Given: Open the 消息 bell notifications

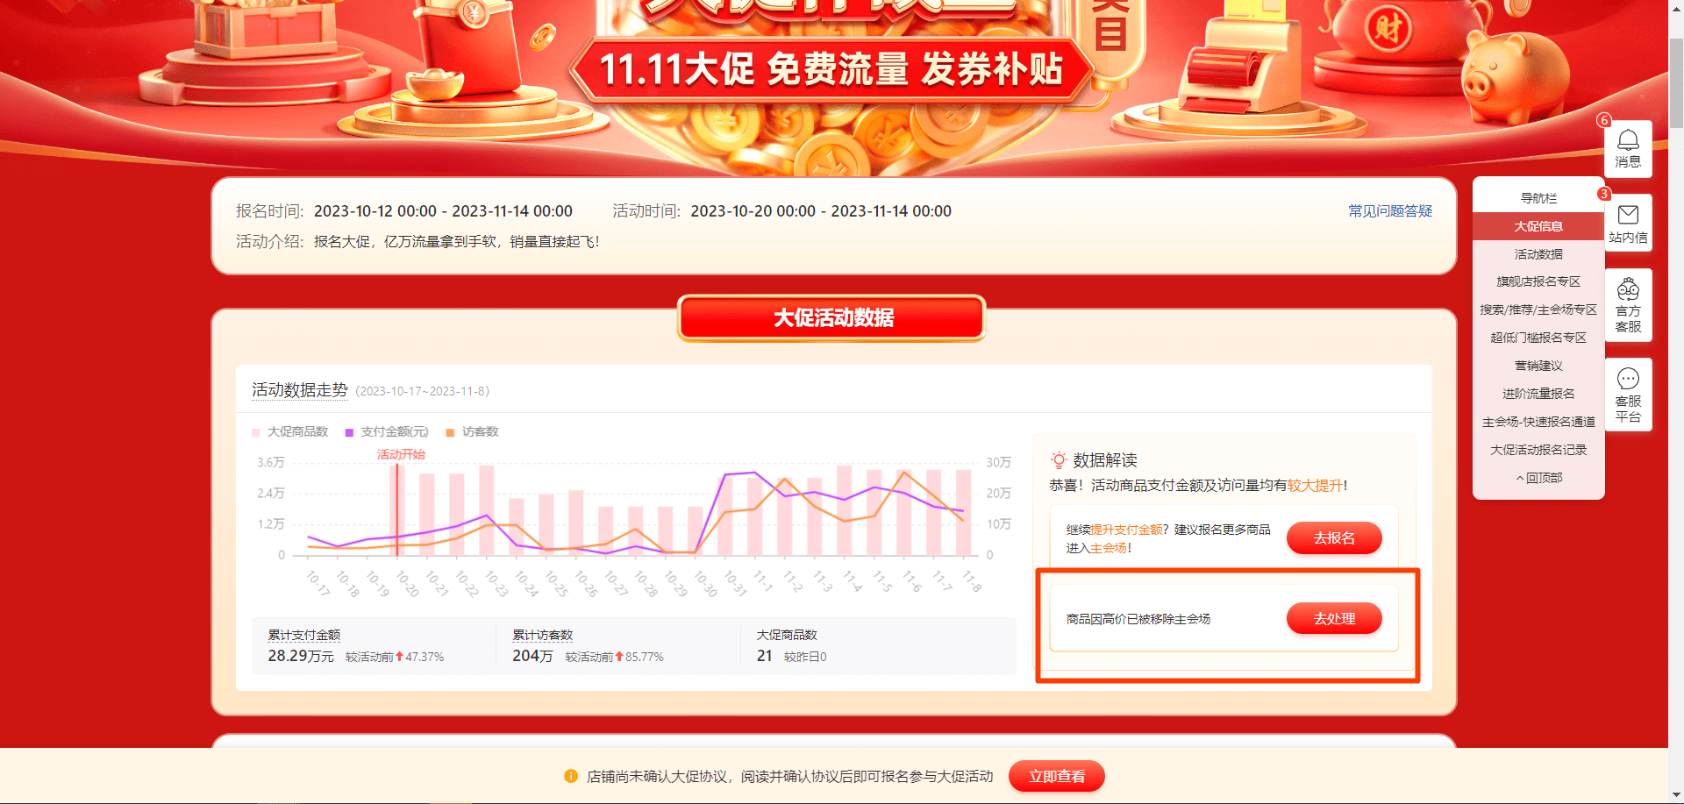Looking at the screenshot, I should pyautogui.click(x=1628, y=149).
